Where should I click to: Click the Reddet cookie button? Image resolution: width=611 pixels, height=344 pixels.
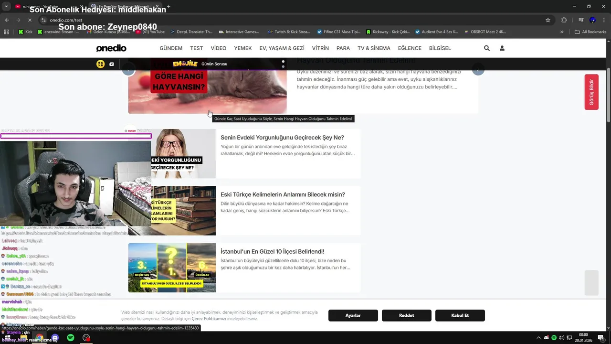coord(407,315)
